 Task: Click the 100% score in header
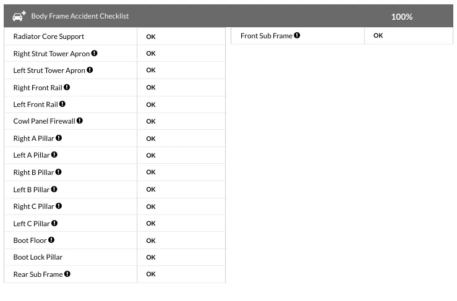(x=401, y=17)
